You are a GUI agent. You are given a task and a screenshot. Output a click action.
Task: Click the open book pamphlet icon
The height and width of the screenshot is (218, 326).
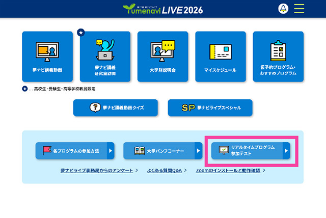click(x=140, y=151)
